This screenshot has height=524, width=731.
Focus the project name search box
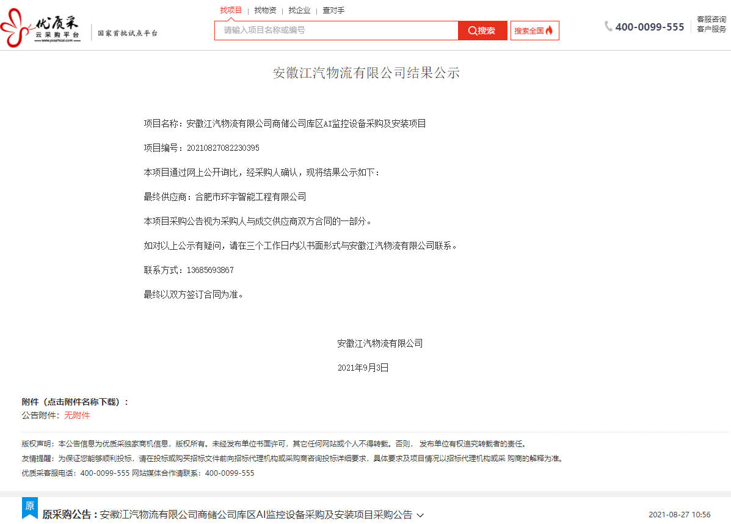(x=336, y=31)
